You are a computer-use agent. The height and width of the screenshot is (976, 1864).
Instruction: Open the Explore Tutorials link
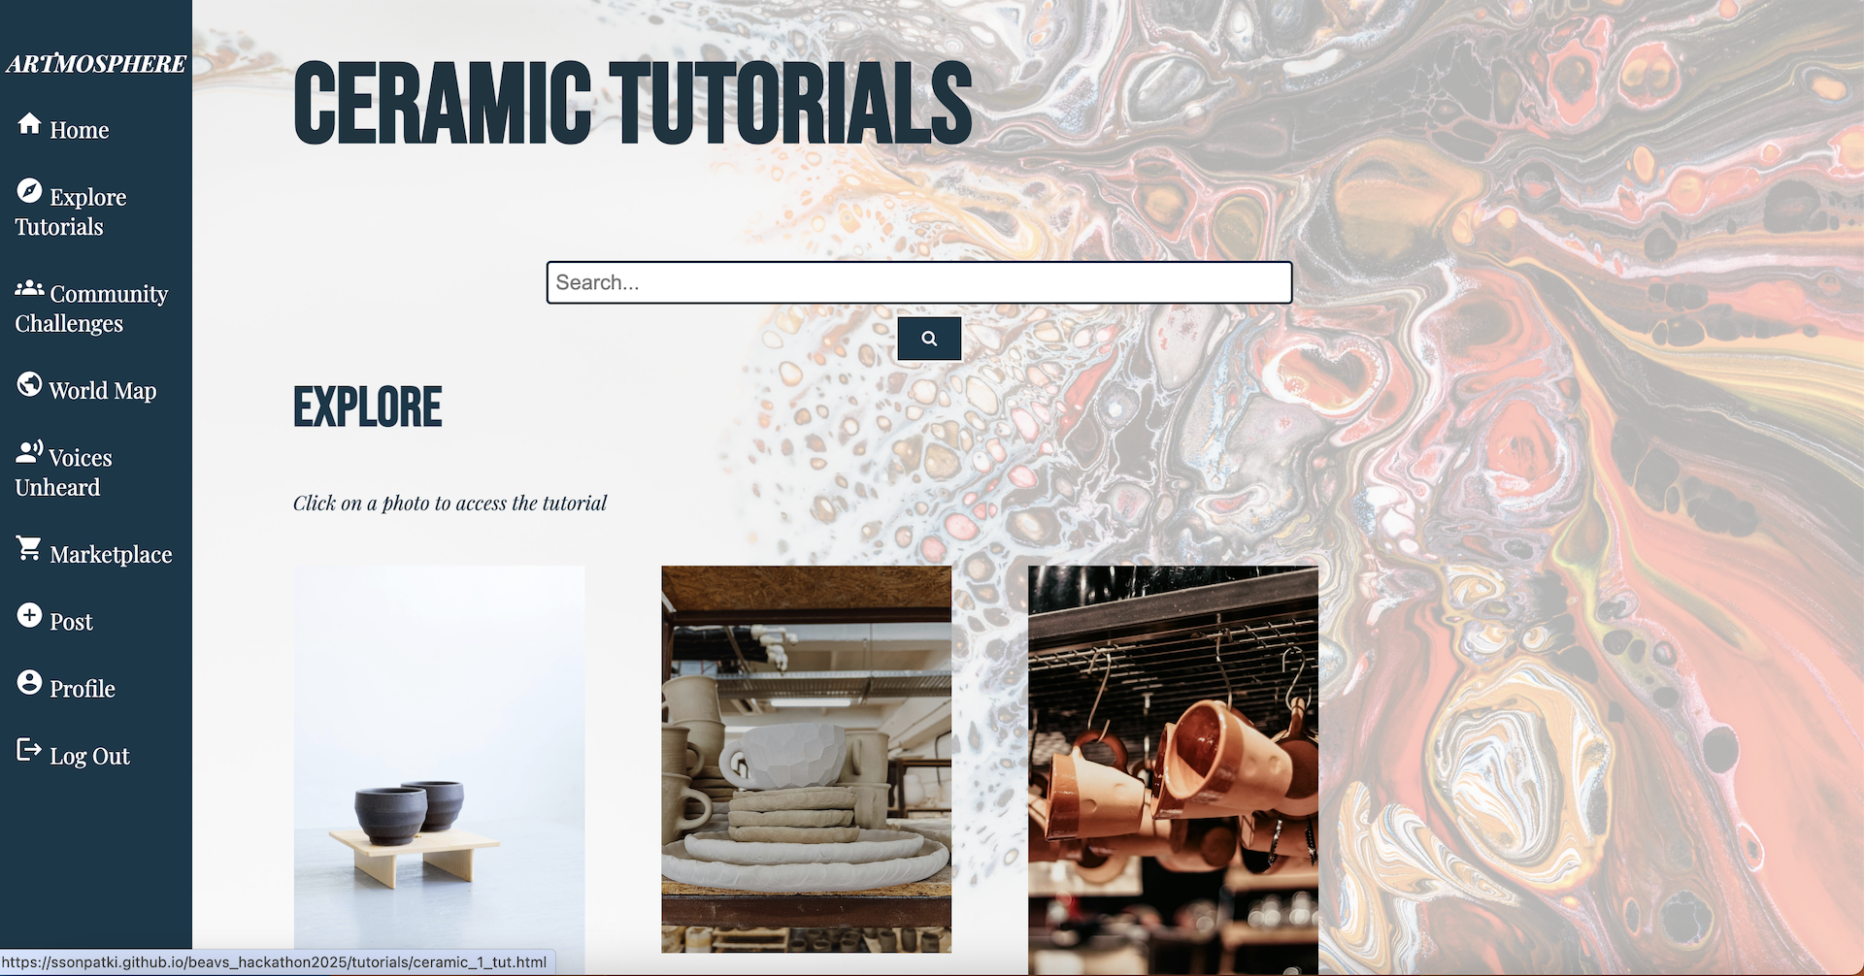point(71,211)
